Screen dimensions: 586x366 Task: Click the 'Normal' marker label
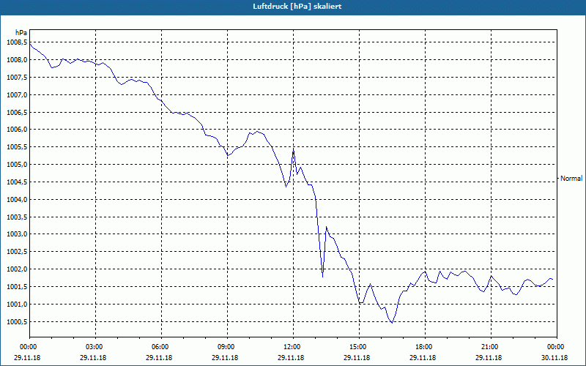pos(571,179)
